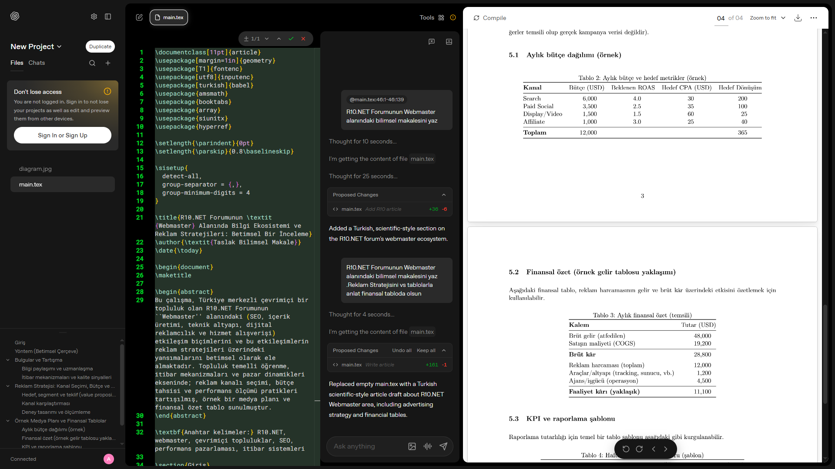The width and height of the screenshot is (835, 469).
Task: Toggle the sidebar panel icon
Action: click(108, 17)
